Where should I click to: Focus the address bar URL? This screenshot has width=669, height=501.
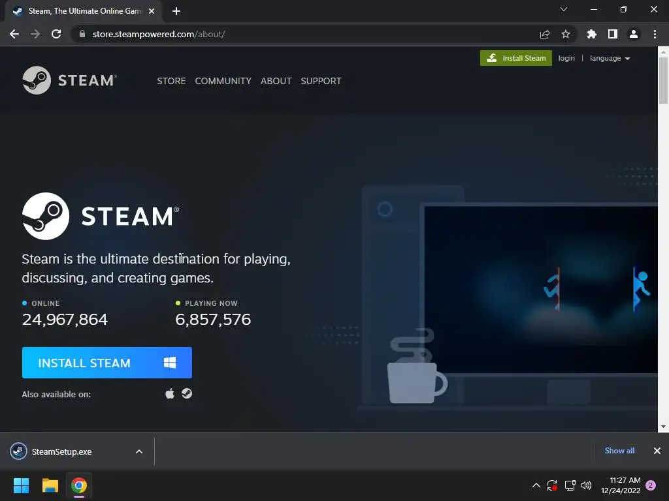pos(159,34)
